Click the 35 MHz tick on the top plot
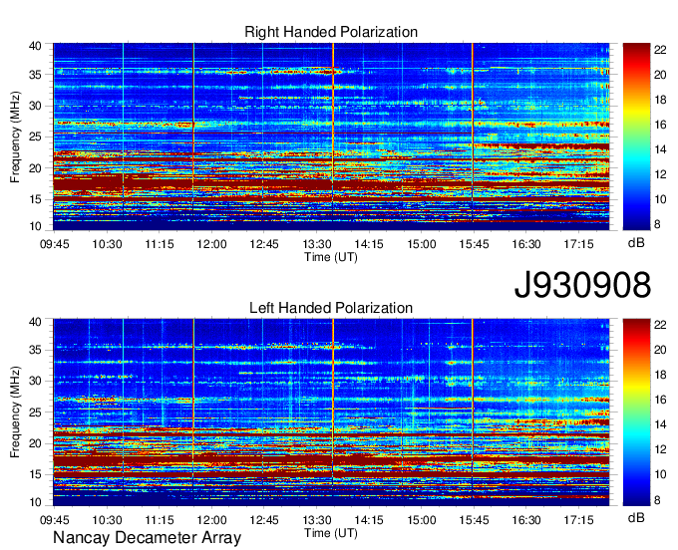Viewport: 678px width, 550px height. (x=35, y=75)
